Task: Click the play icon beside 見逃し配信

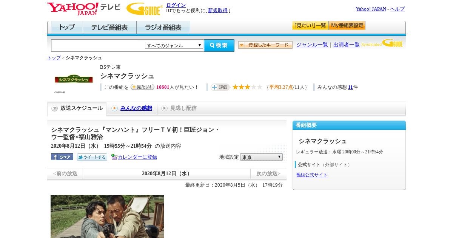Action: pos(164,108)
